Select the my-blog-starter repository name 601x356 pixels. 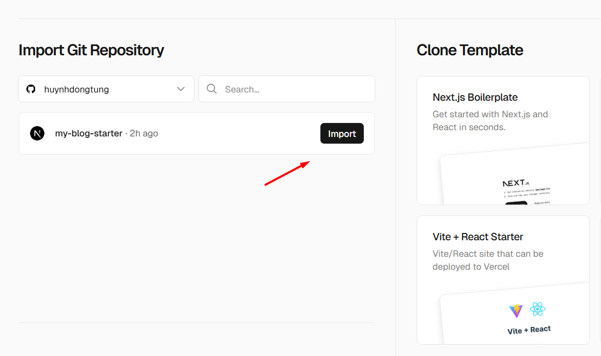(88, 133)
